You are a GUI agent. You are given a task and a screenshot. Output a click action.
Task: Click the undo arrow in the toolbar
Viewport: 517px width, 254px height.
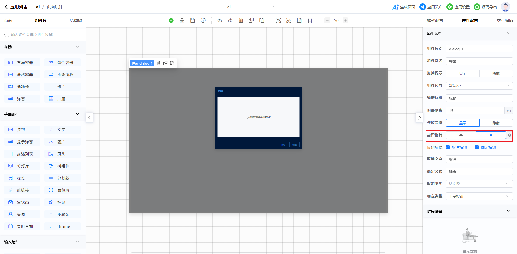[220, 20]
